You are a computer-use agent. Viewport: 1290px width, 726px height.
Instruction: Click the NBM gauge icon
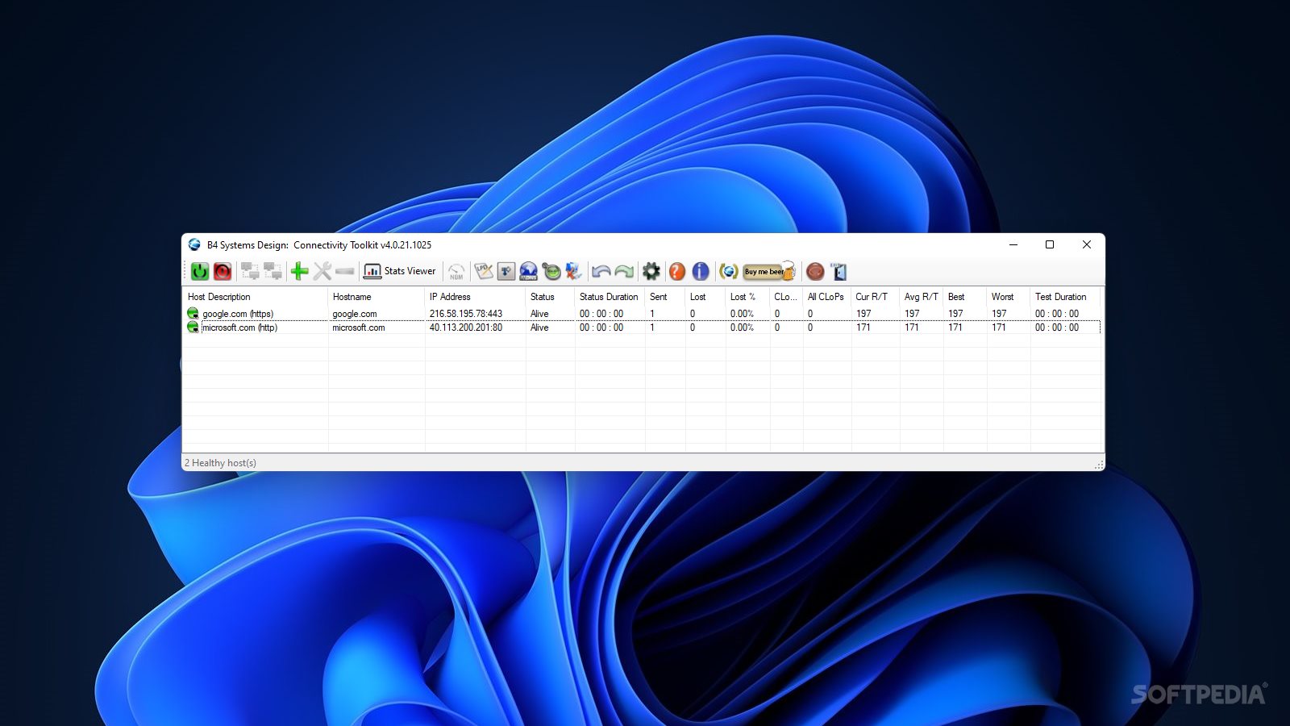click(456, 272)
